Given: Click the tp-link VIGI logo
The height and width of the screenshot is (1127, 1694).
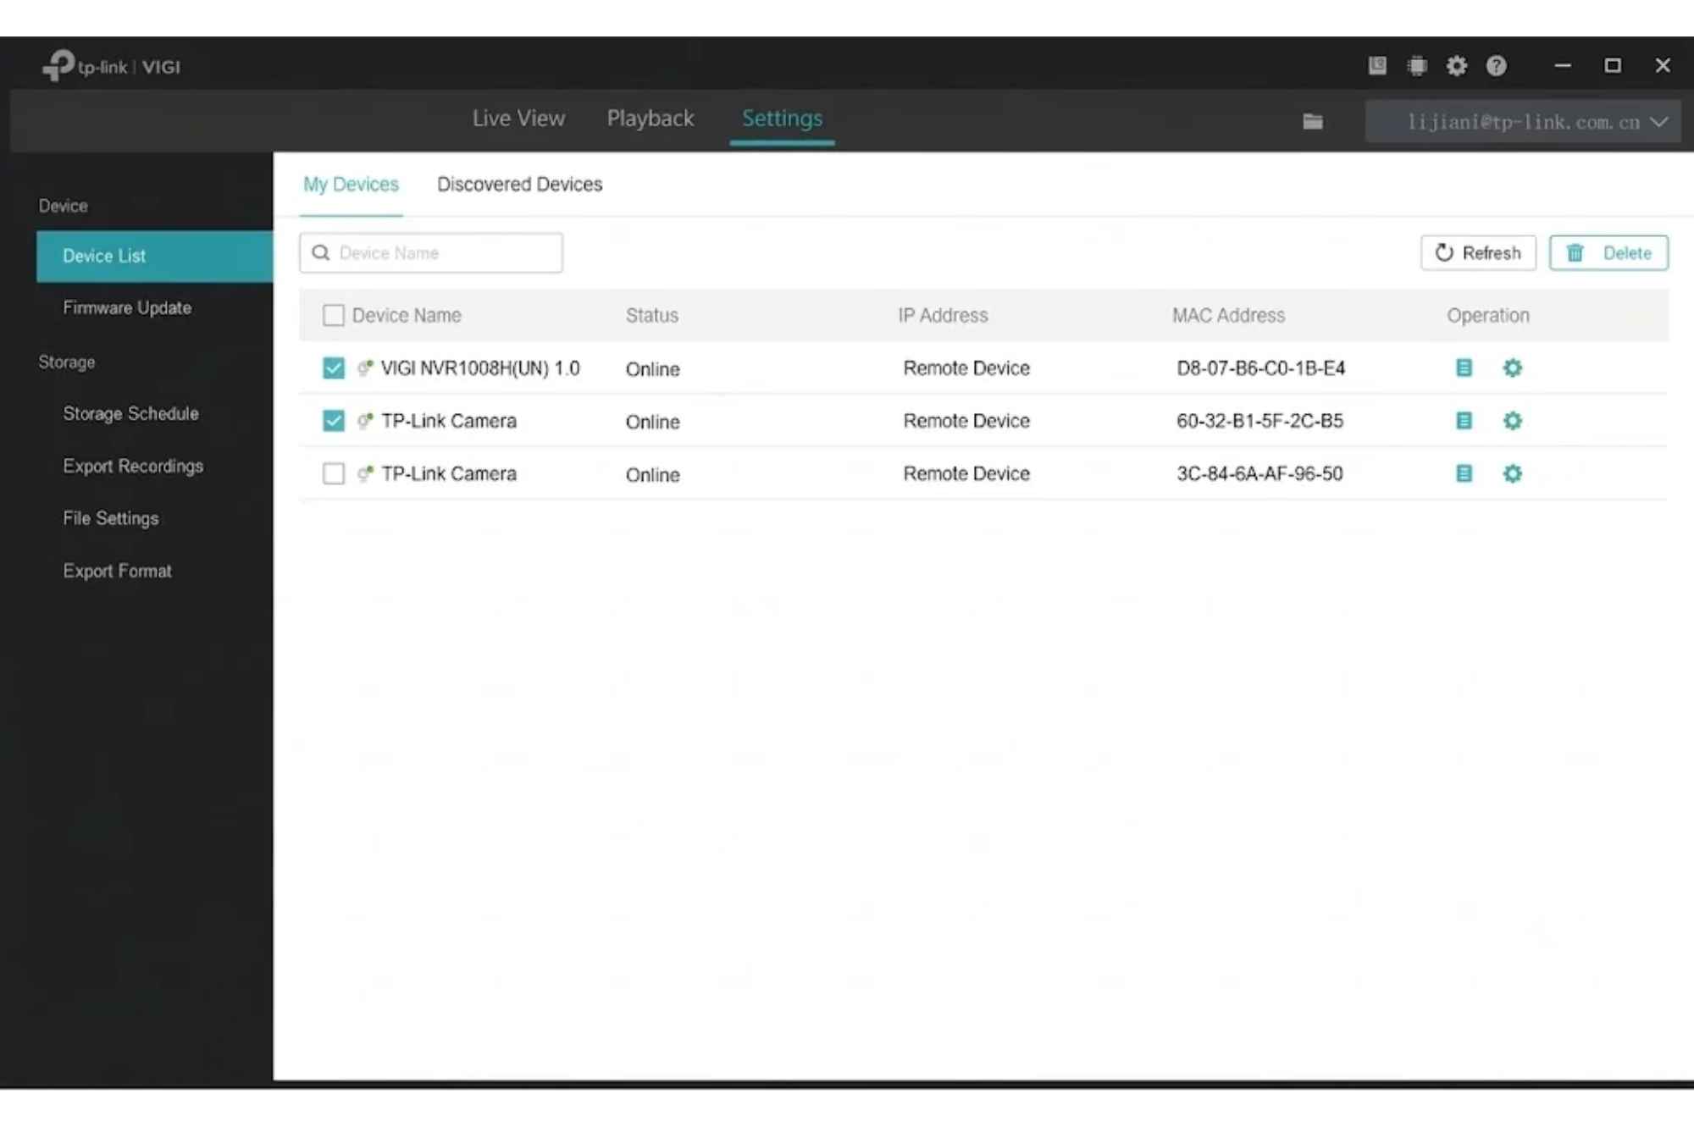Looking at the screenshot, I should 111,66.
